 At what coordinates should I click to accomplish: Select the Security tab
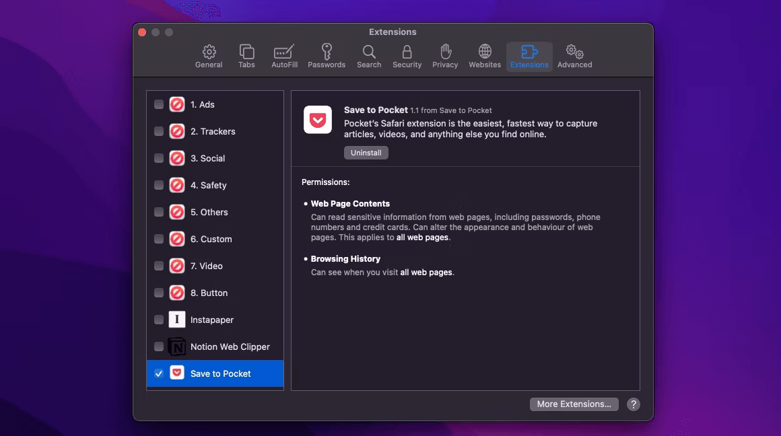407,57
